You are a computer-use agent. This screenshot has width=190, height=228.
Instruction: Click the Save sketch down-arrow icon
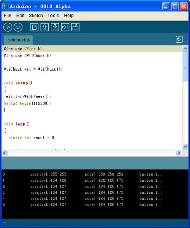[x=55, y=27]
